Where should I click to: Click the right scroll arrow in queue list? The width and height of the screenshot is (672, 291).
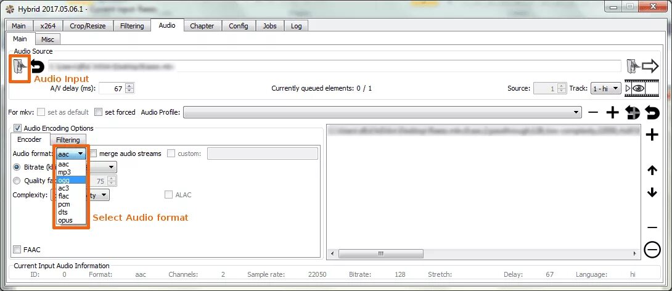pos(636,254)
